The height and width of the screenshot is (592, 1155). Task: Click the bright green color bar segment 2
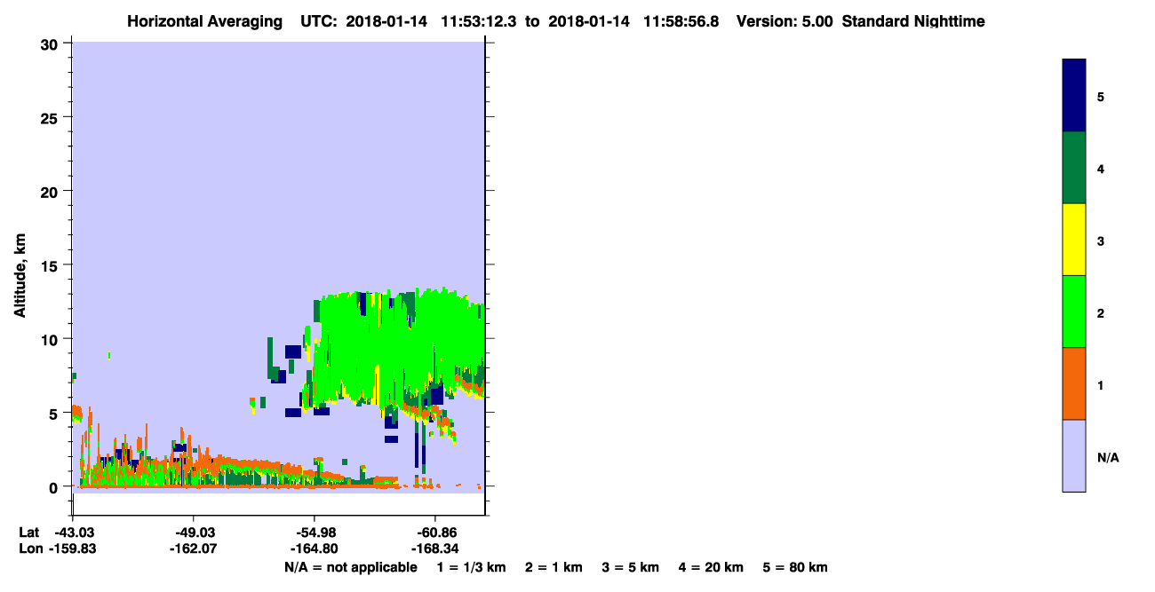(x=1074, y=312)
